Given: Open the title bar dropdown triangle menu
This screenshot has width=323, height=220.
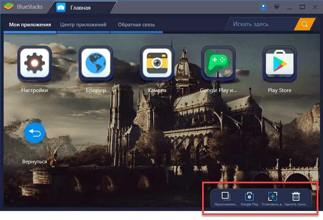Looking at the screenshot, I should [277, 7].
